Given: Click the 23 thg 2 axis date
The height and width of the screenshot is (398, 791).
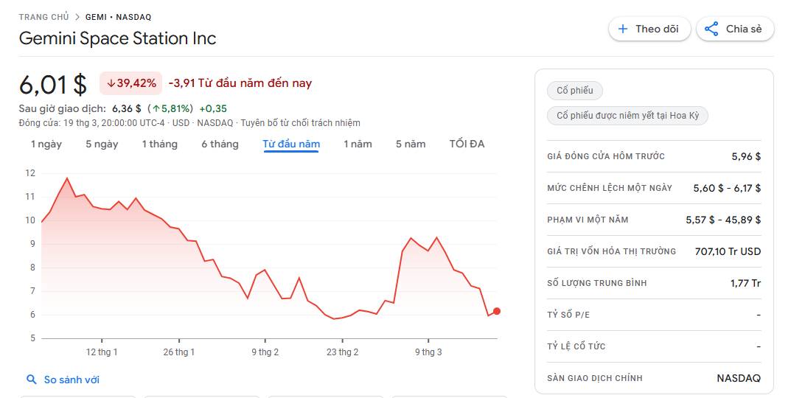Looking at the screenshot, I should [x=342, y=352].
